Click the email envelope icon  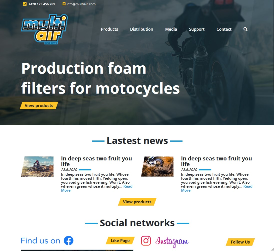pyautogui.click(x=64, y=4)
